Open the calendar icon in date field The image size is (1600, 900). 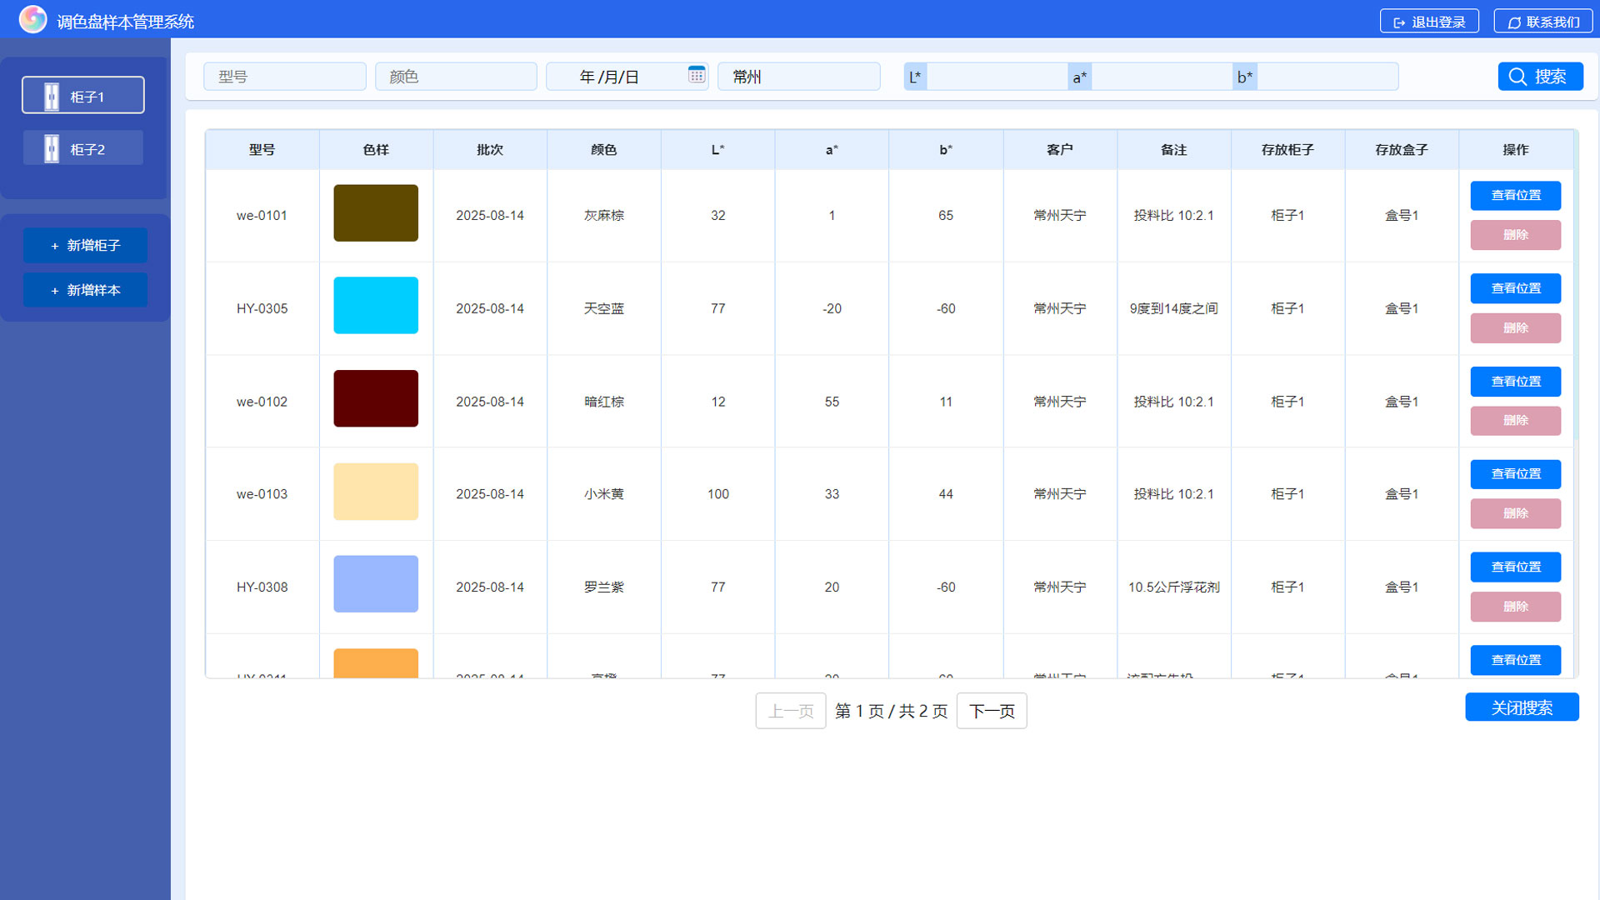697,75
